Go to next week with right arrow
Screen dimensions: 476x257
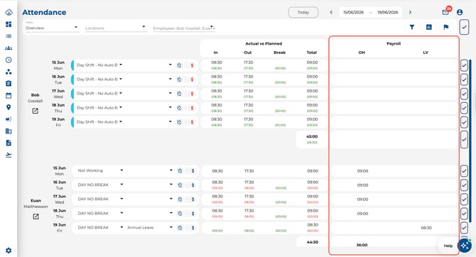(410, 12)
